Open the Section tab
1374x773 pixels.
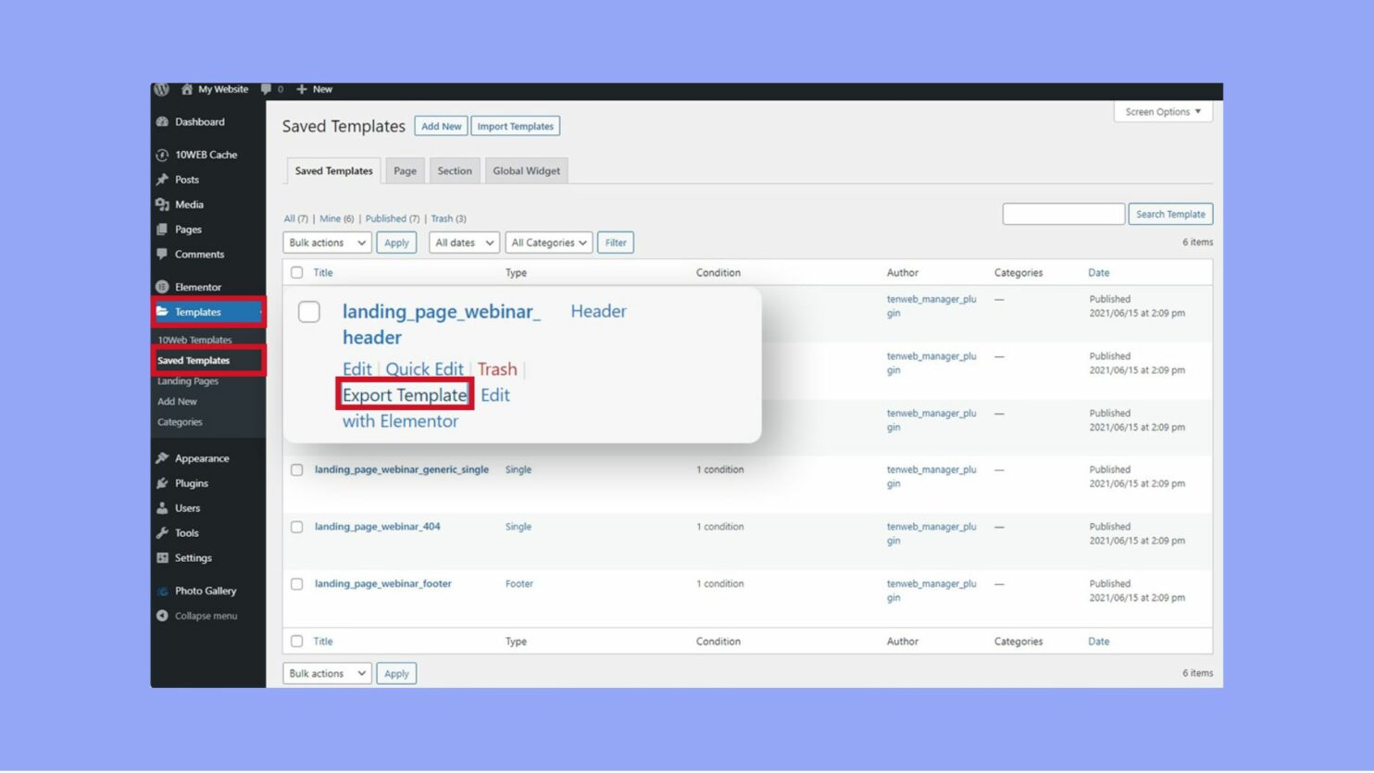tap(455, 170)
